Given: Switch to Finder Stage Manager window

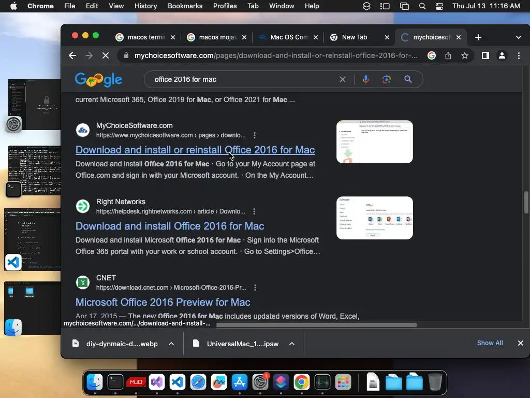Looking at the screenshot, I should [33, 309].
